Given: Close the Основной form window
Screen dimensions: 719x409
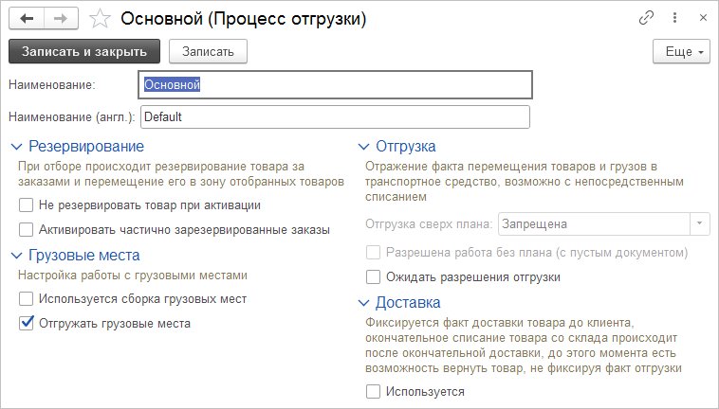Looking at the screenshot, I should [x=703, y=18].
